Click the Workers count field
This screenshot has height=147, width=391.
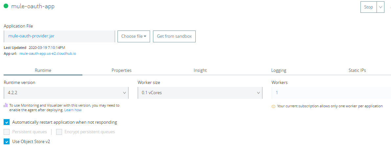tap(331, 93)
